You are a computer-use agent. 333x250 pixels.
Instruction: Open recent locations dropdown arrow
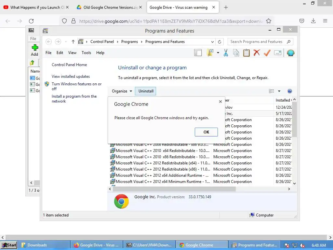tap(66, 42)
